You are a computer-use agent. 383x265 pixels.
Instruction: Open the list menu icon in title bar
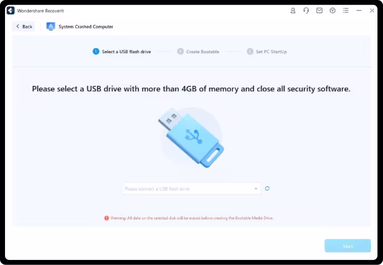click(x=346, y=11)
